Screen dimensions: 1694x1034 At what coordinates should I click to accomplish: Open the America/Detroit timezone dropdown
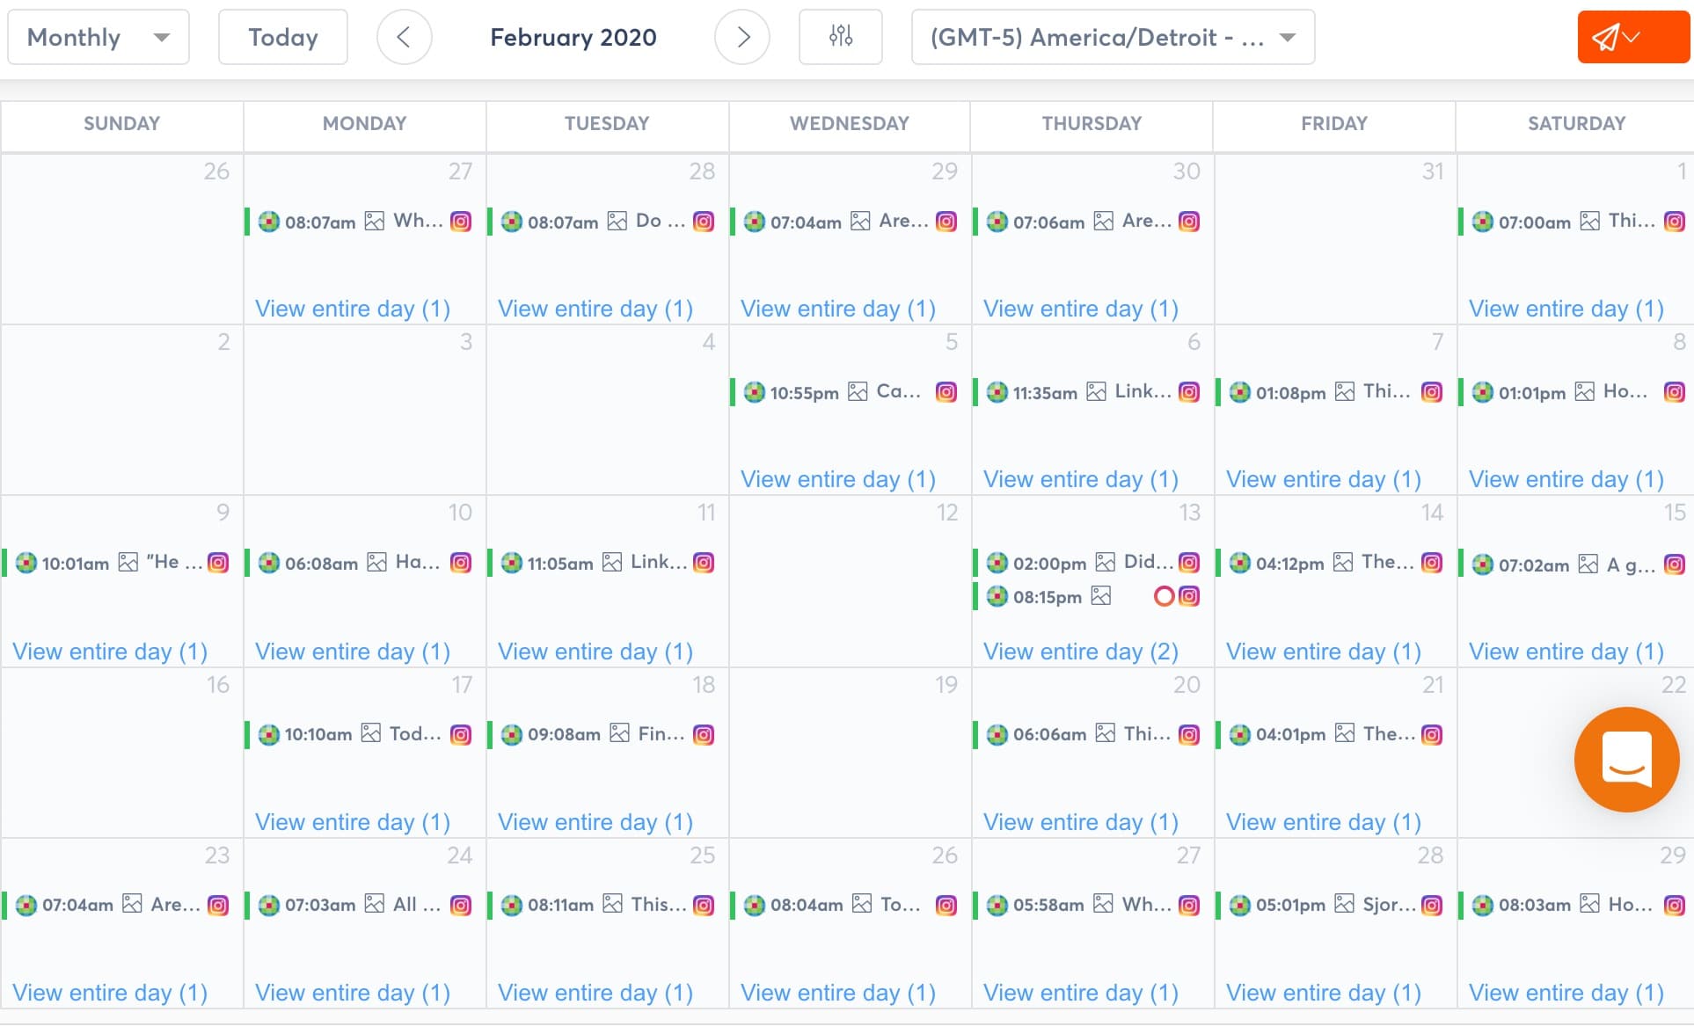[1113, 37]
